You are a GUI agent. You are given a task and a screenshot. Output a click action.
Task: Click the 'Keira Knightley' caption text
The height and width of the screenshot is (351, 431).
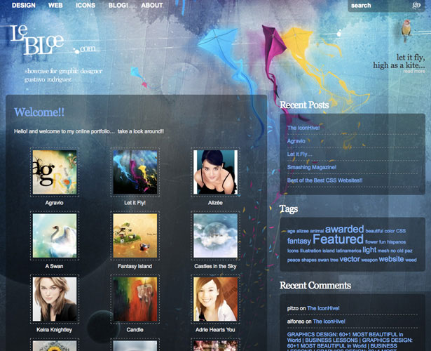(x=55, y=330)
